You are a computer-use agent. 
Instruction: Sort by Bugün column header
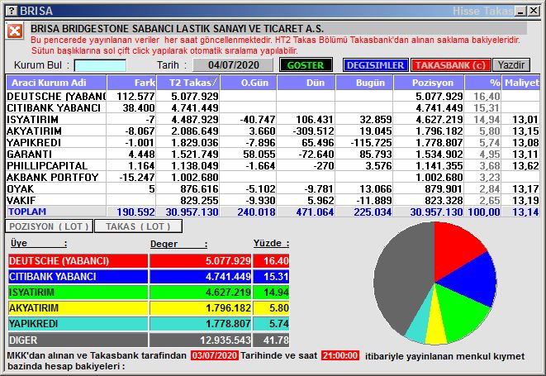[x=364, y=83]
